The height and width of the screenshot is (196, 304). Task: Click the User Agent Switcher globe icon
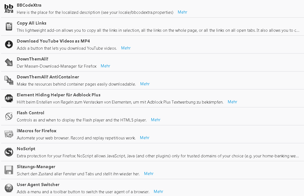[9, 188]
